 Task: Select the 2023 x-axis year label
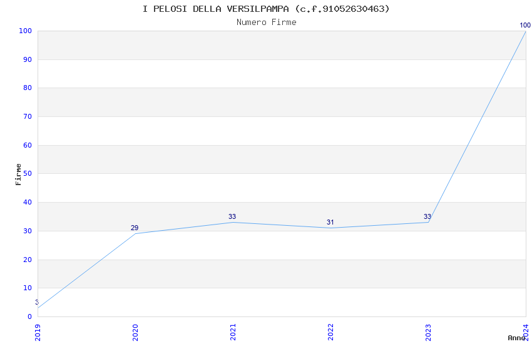tap(428, 332)
